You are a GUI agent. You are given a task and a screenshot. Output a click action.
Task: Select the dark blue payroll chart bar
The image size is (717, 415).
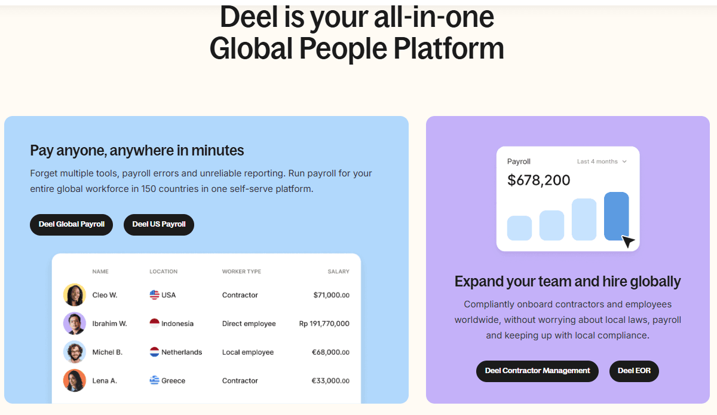coord(616,215)
